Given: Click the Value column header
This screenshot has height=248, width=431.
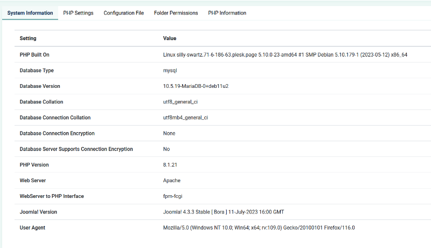Looking at the screenshot, I should 170,38.
